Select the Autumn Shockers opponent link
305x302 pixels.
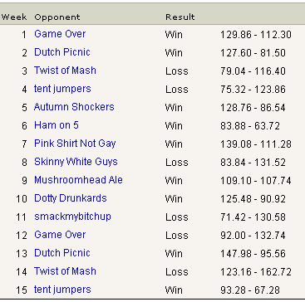tap(74, 107)
